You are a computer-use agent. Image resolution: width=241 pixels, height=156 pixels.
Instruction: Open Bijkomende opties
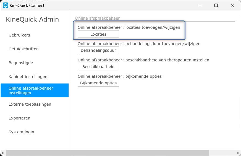[98, 83]
